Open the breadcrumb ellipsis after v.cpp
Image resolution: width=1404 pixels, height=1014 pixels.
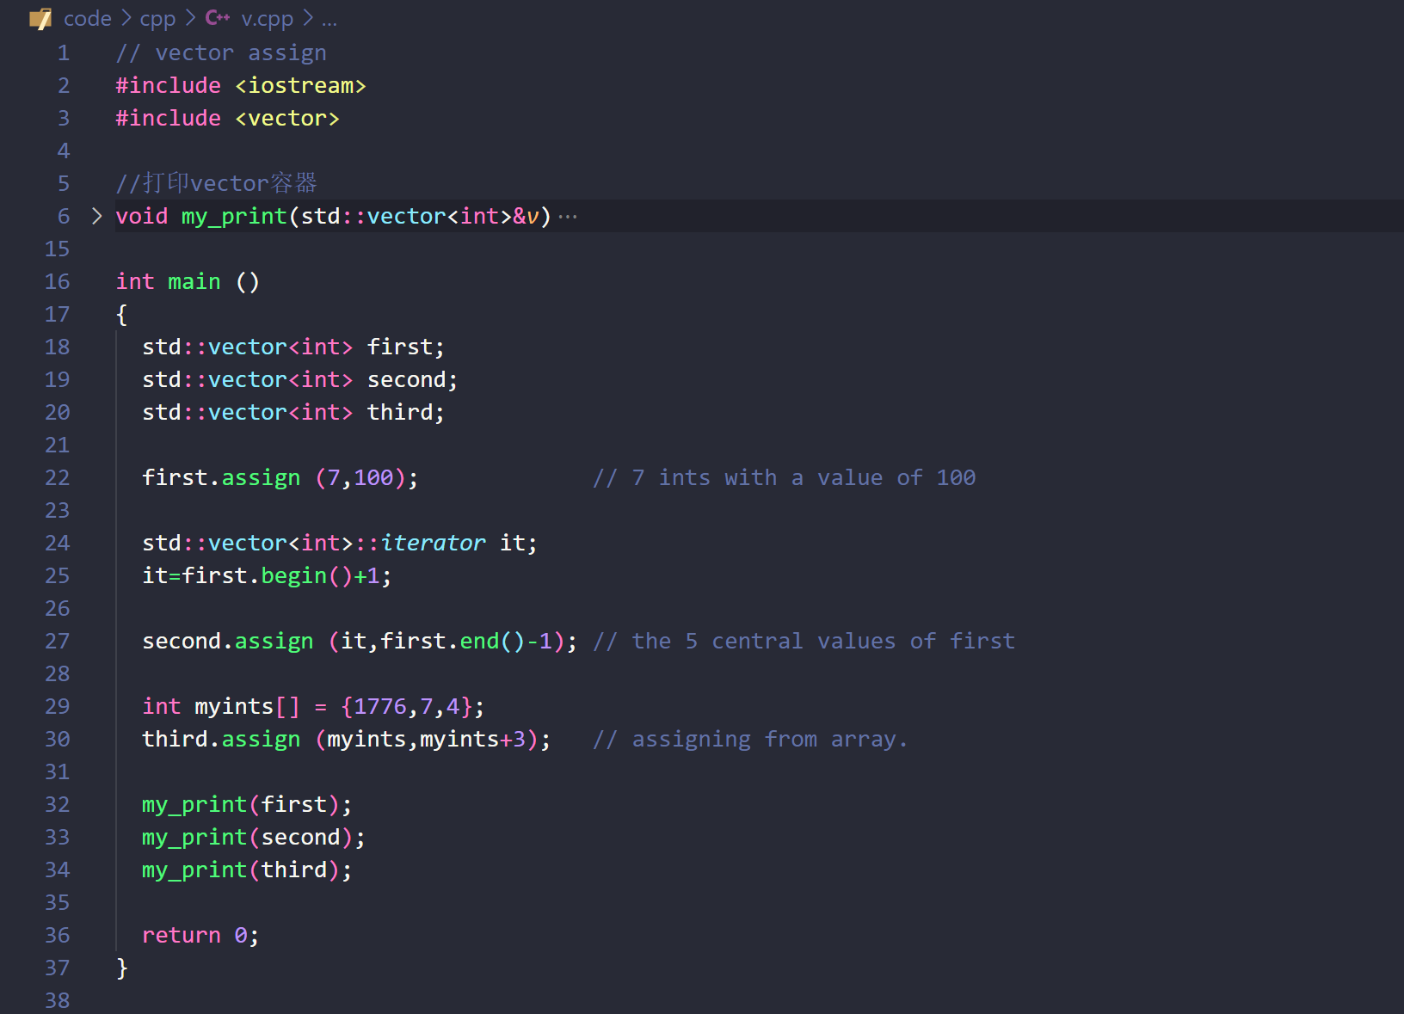(328, 19)
